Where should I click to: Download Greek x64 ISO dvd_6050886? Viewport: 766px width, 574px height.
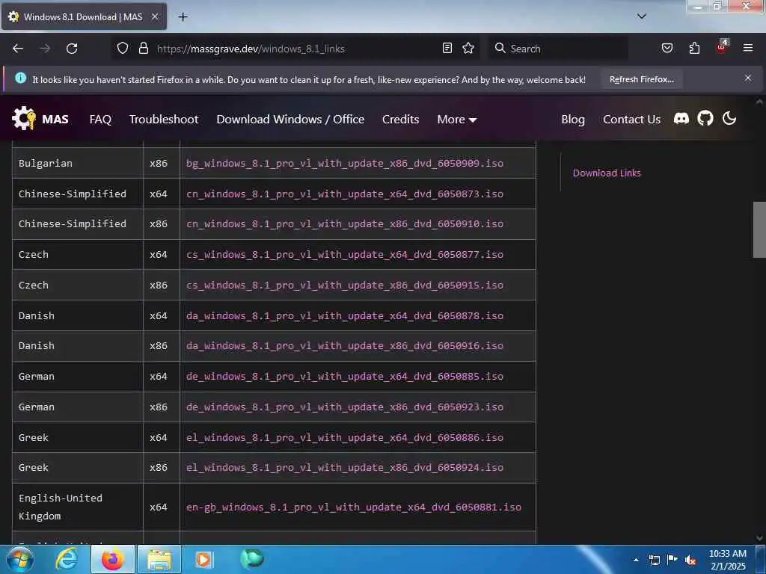click(x=344, y=438)
